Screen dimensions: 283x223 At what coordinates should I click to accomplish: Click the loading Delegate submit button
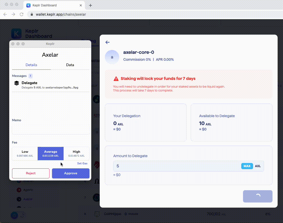pos(258,196)
